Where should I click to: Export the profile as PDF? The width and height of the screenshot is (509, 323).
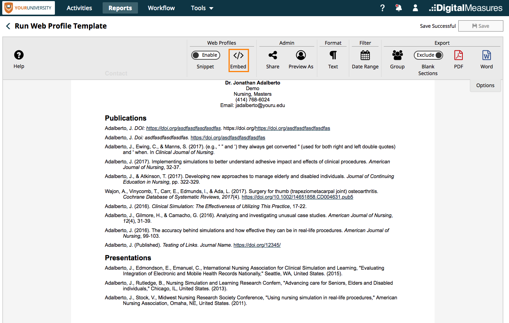[458, 56]
